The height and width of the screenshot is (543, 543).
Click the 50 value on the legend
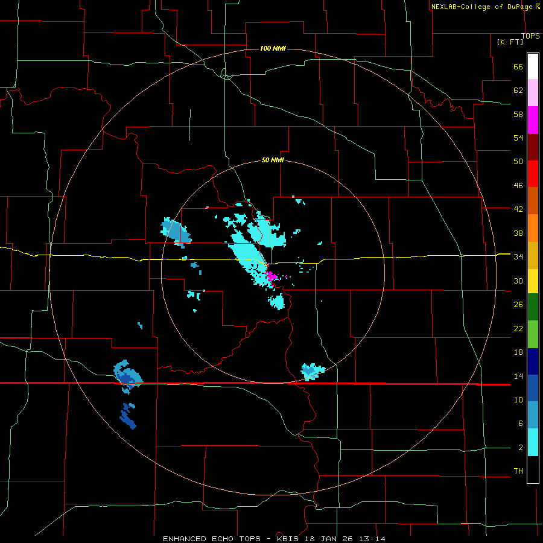518,162
